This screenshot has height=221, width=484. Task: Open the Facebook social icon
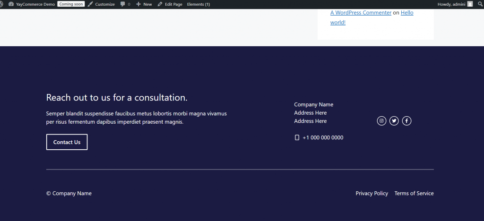tap(406, 121)
